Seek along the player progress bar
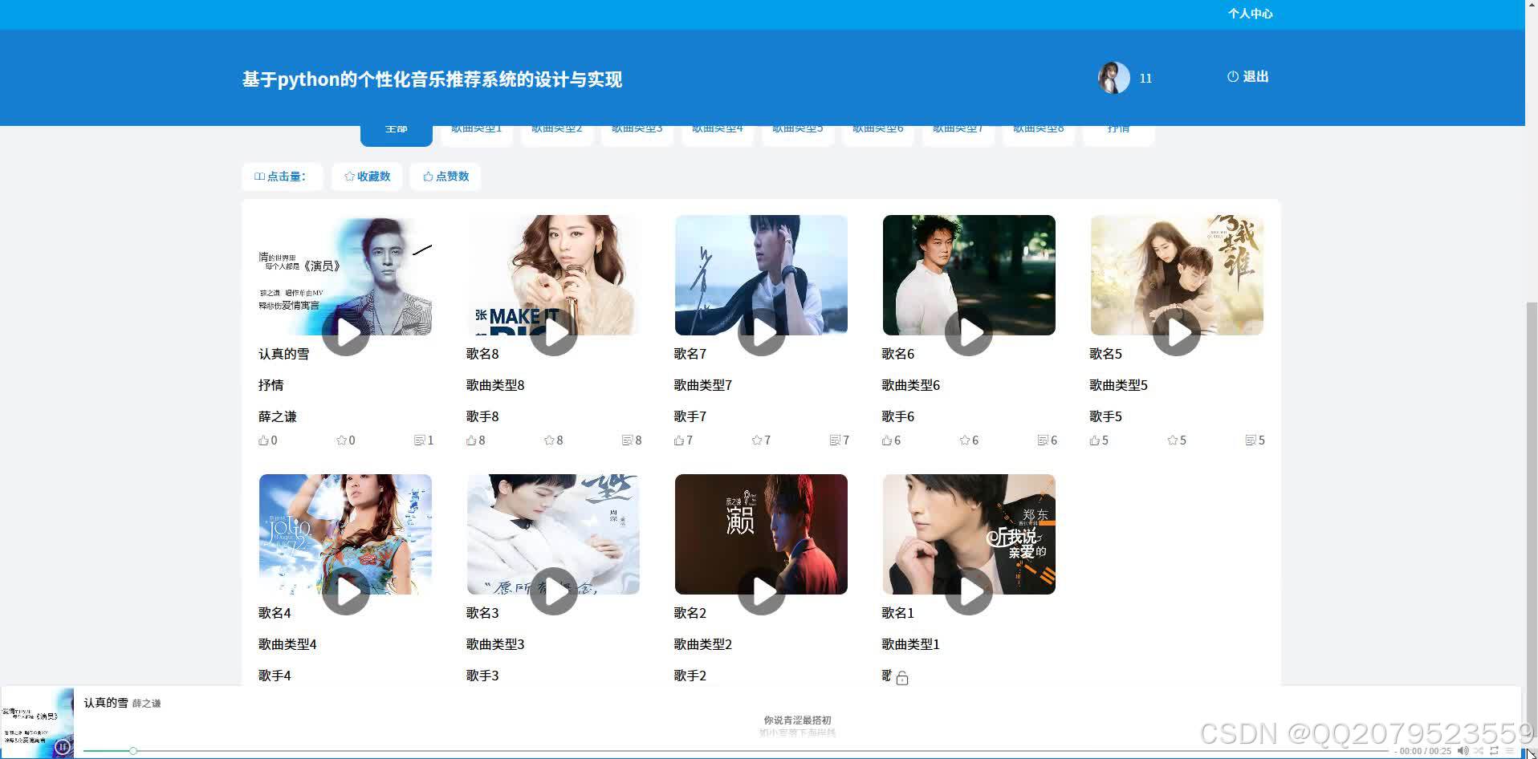 pos(737,751)
